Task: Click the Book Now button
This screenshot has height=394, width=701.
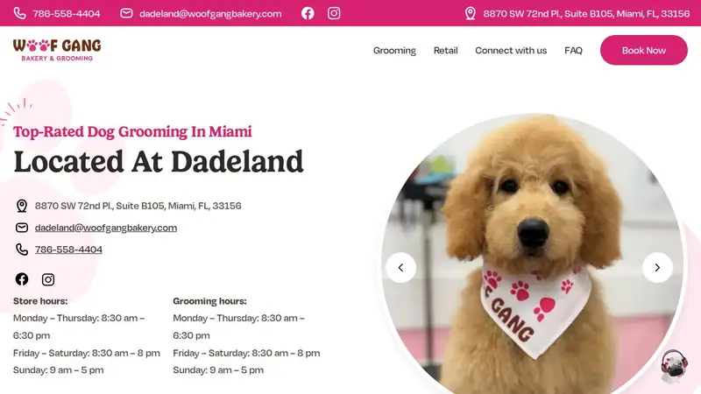Action: click(644, 50)
